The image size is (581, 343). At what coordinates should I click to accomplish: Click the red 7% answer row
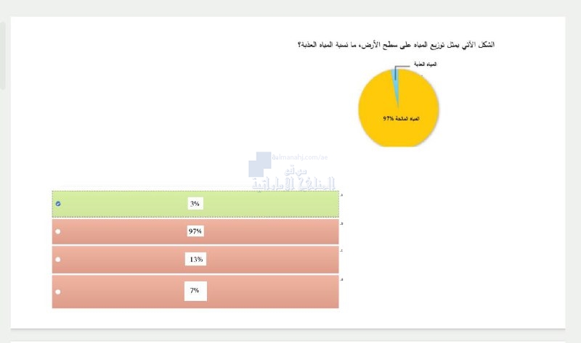coord(195,292)
